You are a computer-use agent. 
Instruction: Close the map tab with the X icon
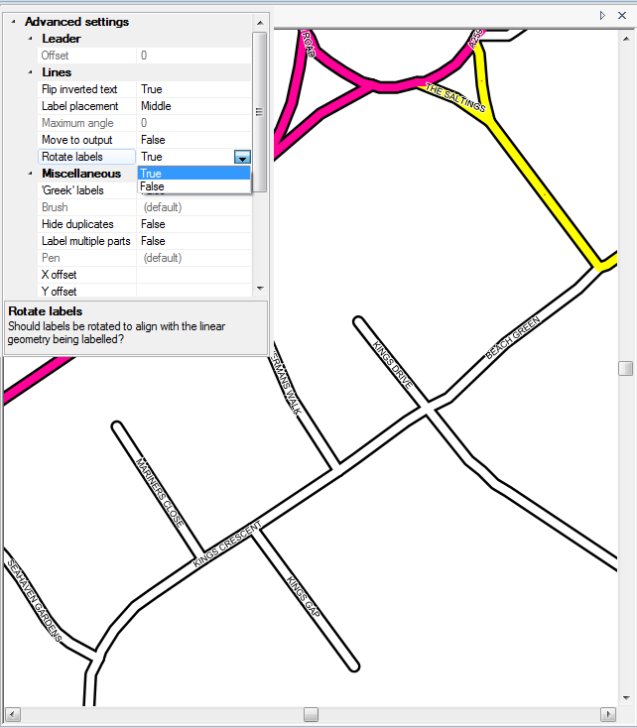(619, 16)
